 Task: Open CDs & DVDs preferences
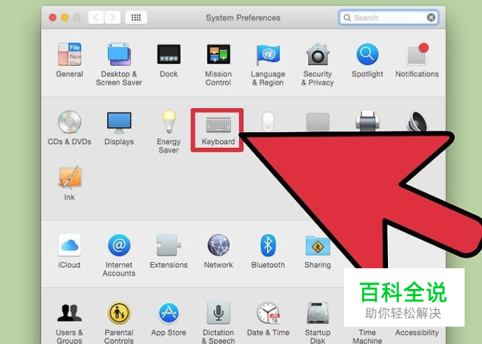[70, 128]
